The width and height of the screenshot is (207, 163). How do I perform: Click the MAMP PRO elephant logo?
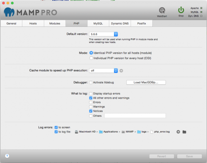pyautogui.click(x=9, y=12)
